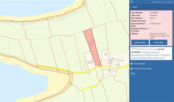The height and width of the screenshot is (102, 174).
Task: Open Rule 8(3) Land Registration Rules link
Action: point(151,56)
